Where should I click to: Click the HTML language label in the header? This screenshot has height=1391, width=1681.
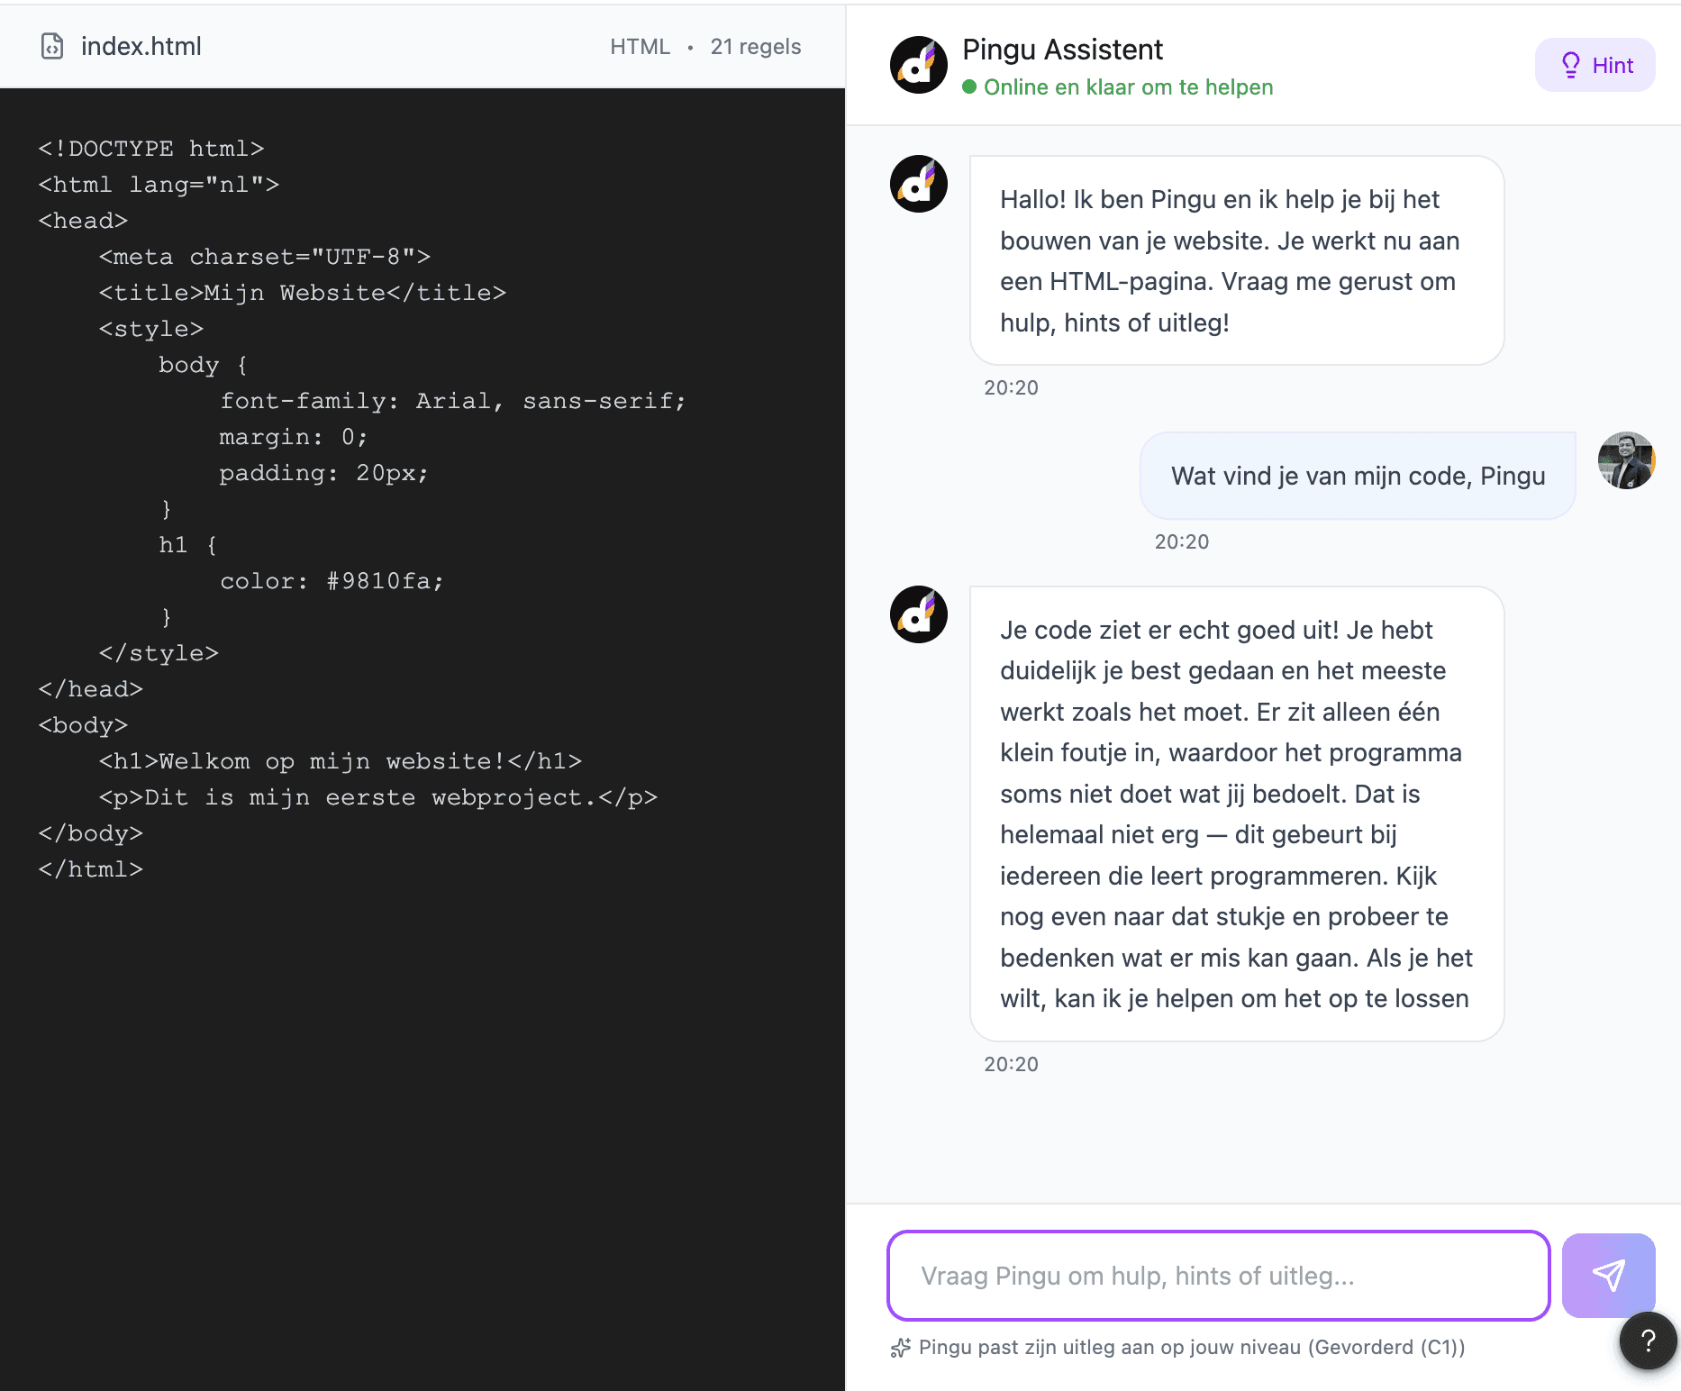pos(641,46)
